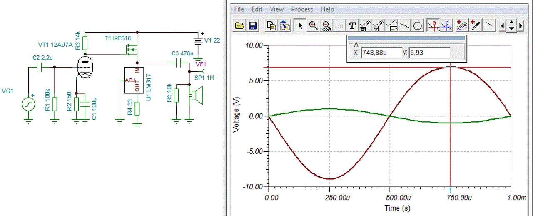Click the paste clipboard icon
This screenshot has height=216, width=533.
[284, 26]
